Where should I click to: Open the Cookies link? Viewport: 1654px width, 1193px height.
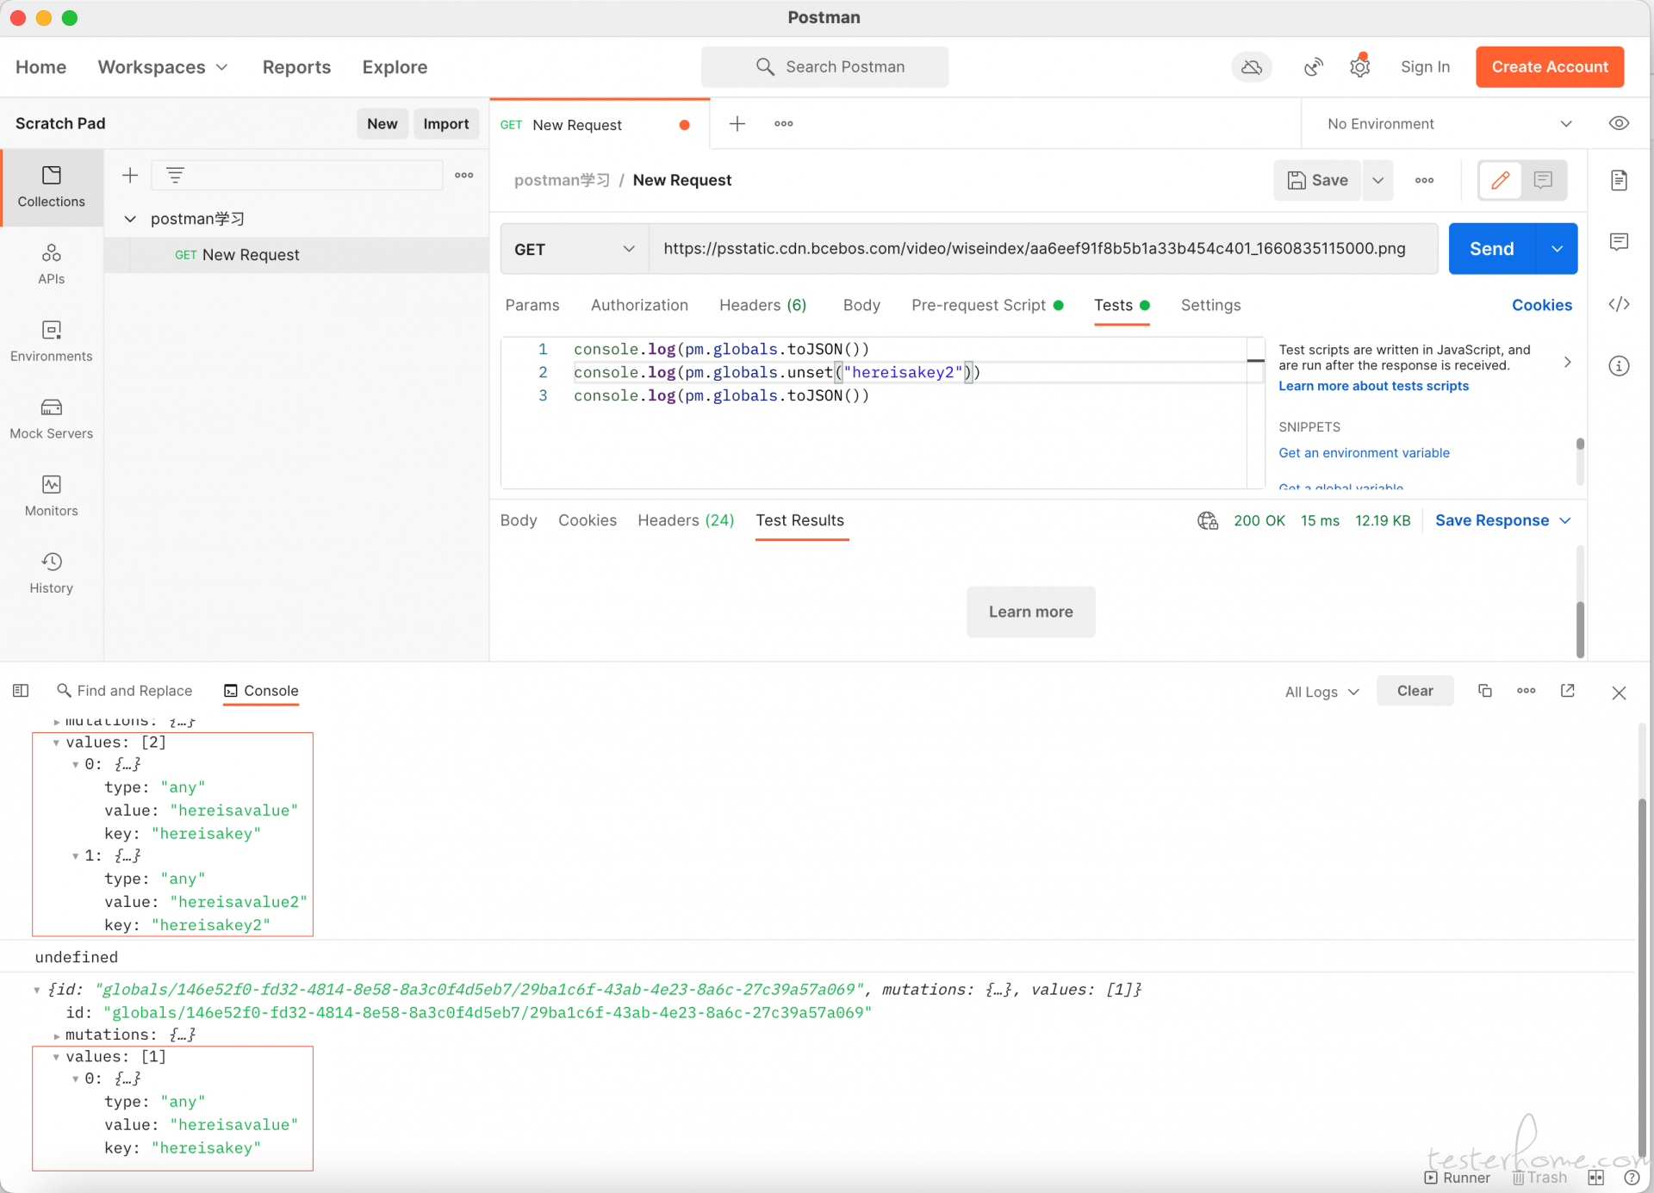(x=1542, y=305)
